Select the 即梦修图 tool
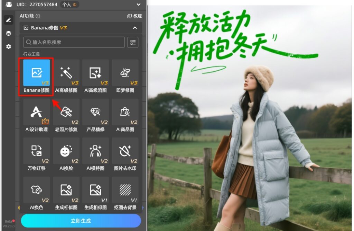 pyautogui.click(x=125, y=73)
